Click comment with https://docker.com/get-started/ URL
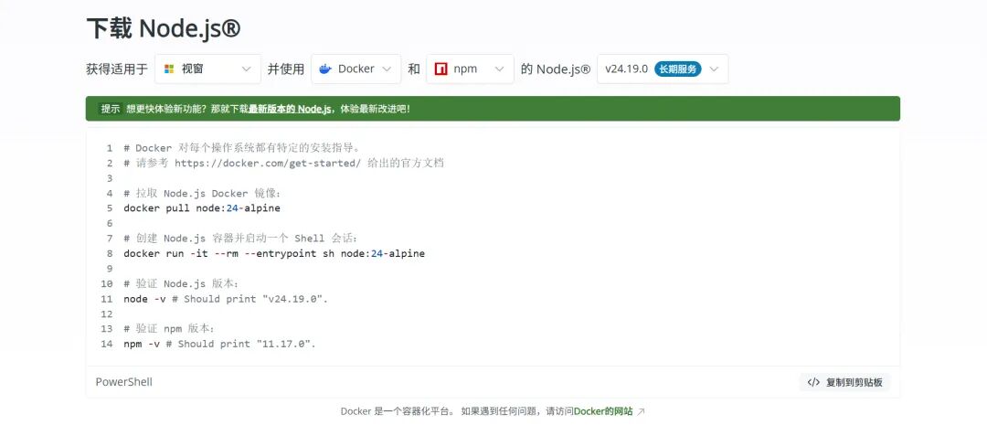The height and width of the screenshot is (425, 987). (x=284, y=163)
